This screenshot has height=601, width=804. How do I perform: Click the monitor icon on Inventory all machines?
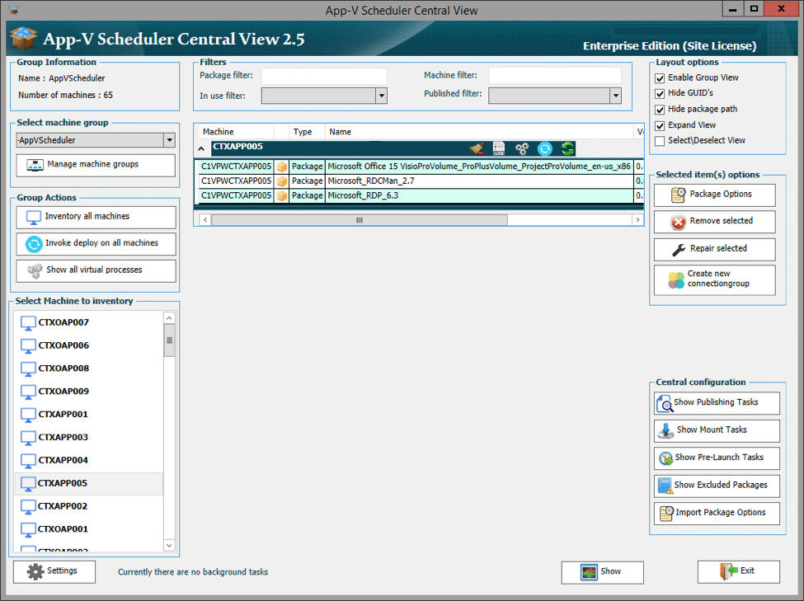pyautogui.click(x=33, y=218)
